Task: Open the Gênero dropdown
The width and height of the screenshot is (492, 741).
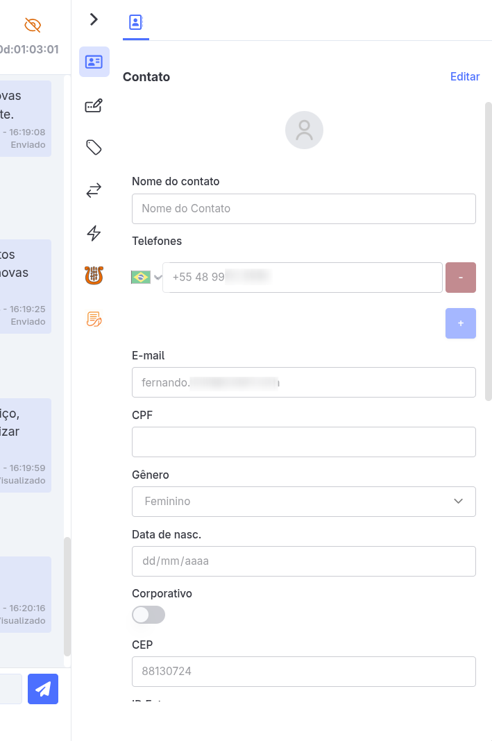Action: pos(303,502)
